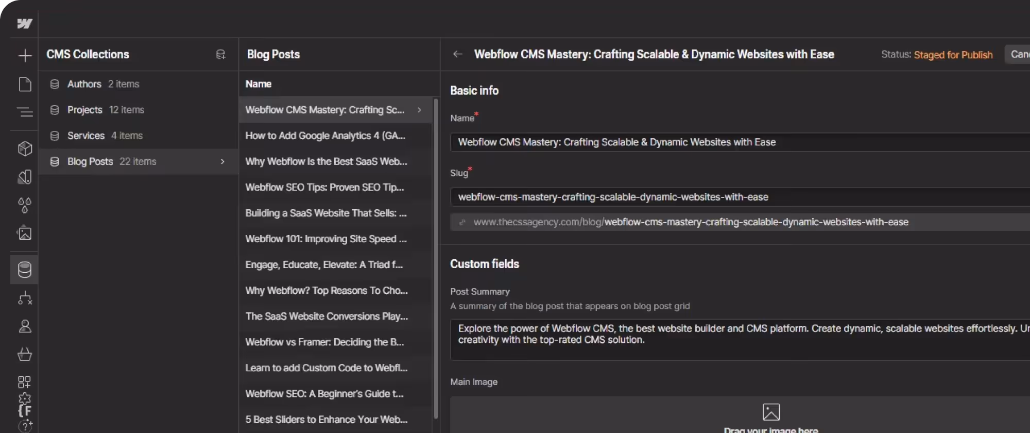This screenshot has width=1030, height=433.
Task: Click the Post Summary text area
Action: coord(740,340)
